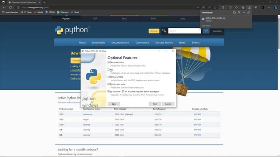
Task: Close the Download Python tab
Action: [39, 2]
